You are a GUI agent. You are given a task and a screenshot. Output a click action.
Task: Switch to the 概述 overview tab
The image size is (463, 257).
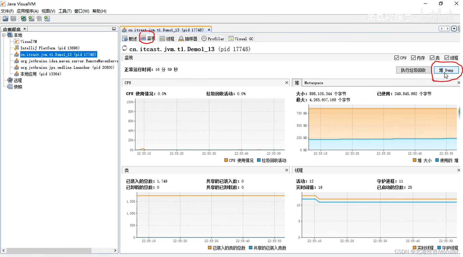[x=130, y=39]
